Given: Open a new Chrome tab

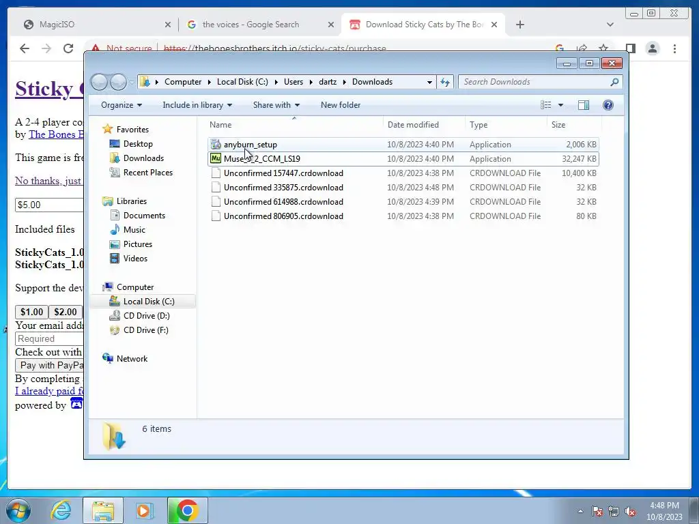Looking at the screenshot, I should [x=519, y=25].
